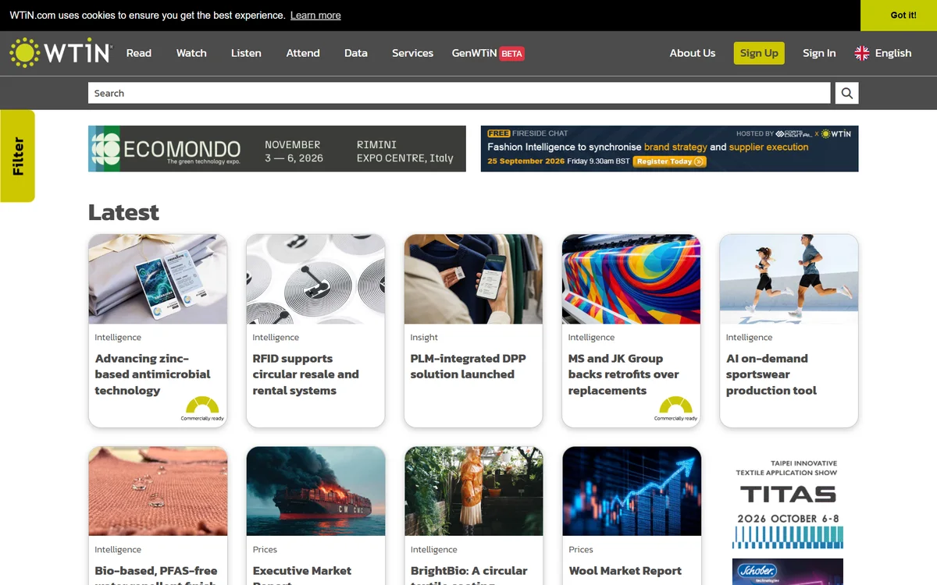
Task: Open the Listen menu
Action: pos(246,53)
